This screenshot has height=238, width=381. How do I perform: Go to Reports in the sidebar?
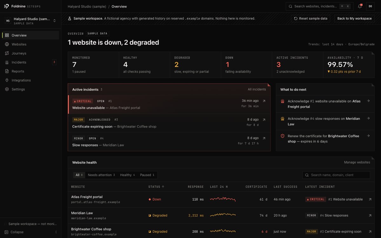(x=30, y=71)
